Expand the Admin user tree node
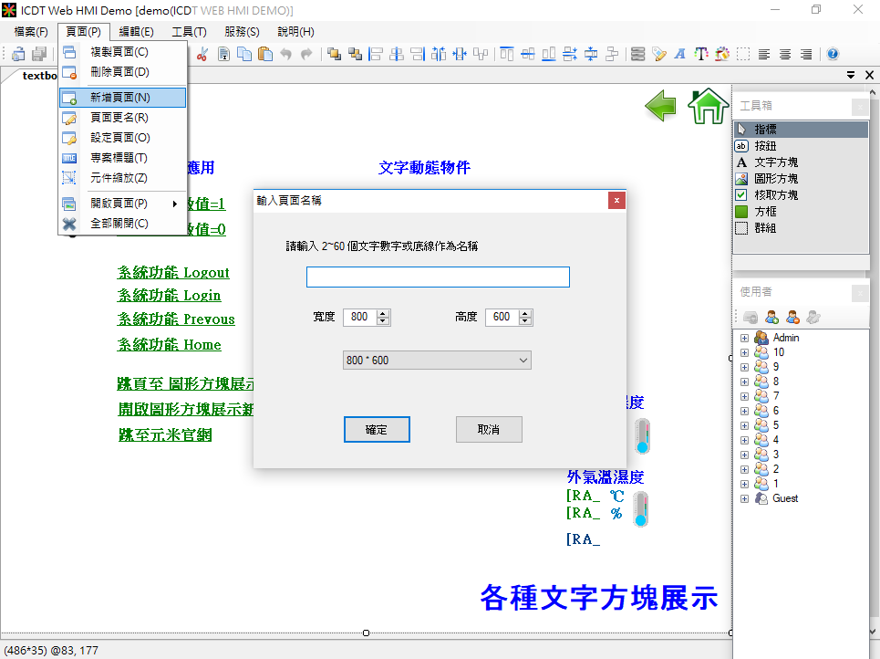 [x=744, y=338]
